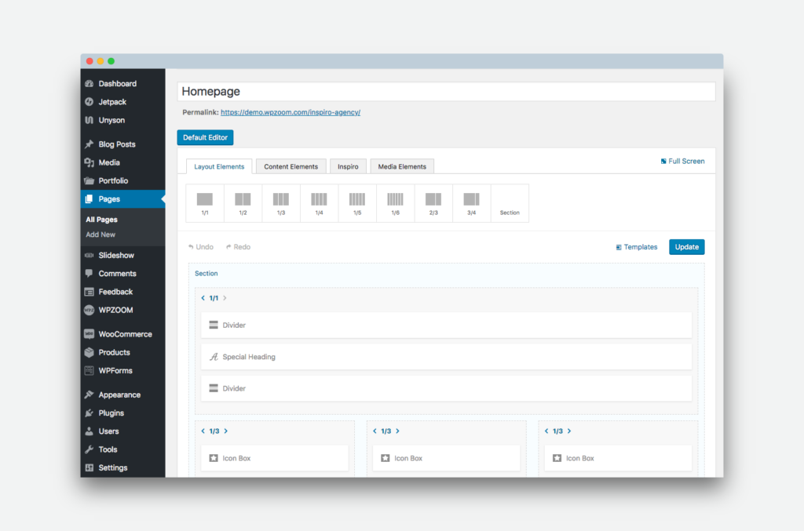Click the Tools wrench icon
The height and width of the screenshot is (531, 804).
click(90, 449)
